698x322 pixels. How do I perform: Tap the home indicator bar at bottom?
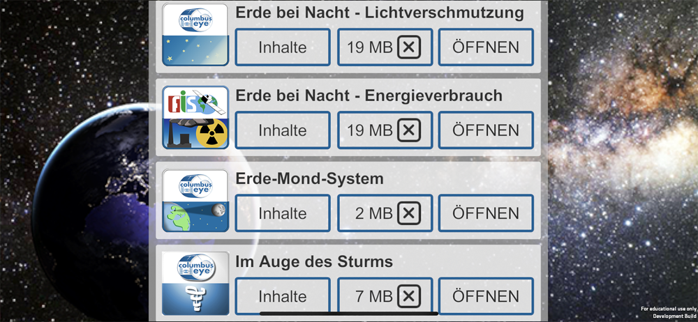click(349, 314)
